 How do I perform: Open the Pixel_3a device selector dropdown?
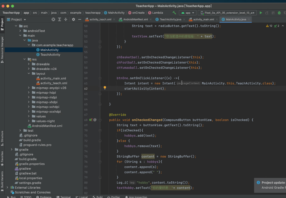(x=228, y=13)
